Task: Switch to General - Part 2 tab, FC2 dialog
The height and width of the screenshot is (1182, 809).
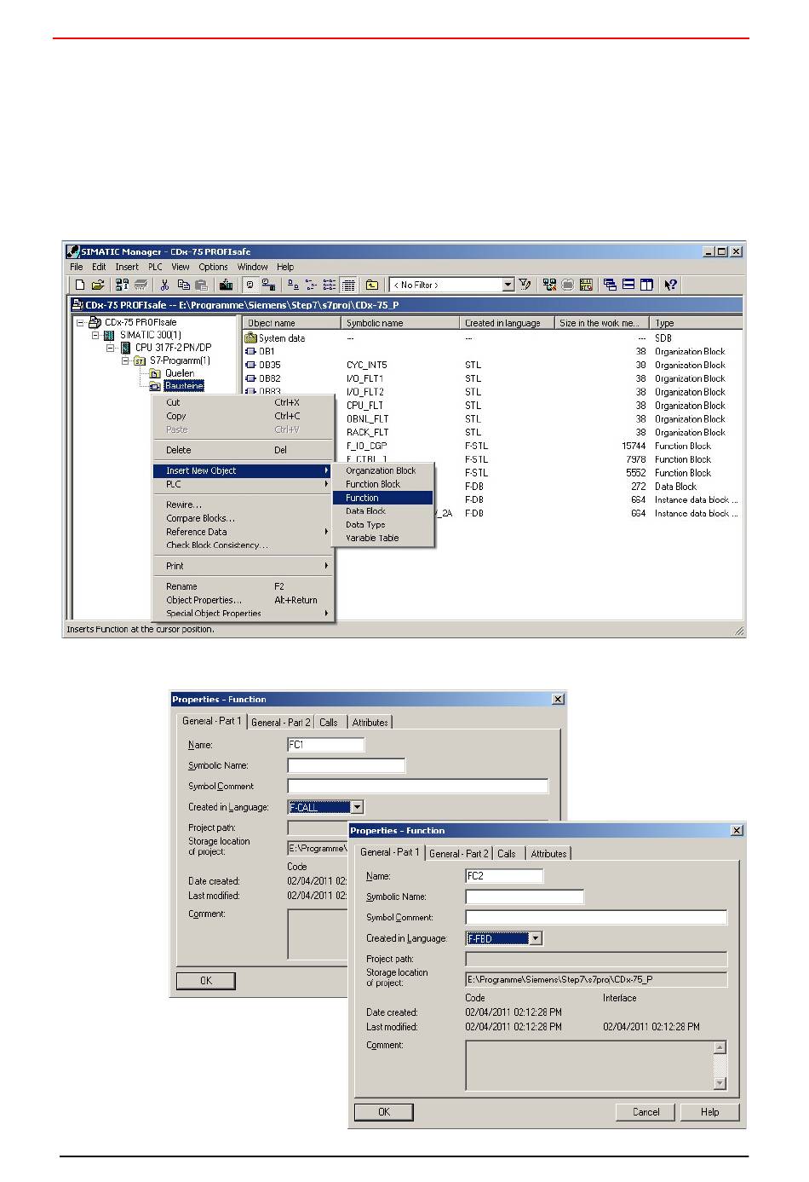Action: coord(459,854)
